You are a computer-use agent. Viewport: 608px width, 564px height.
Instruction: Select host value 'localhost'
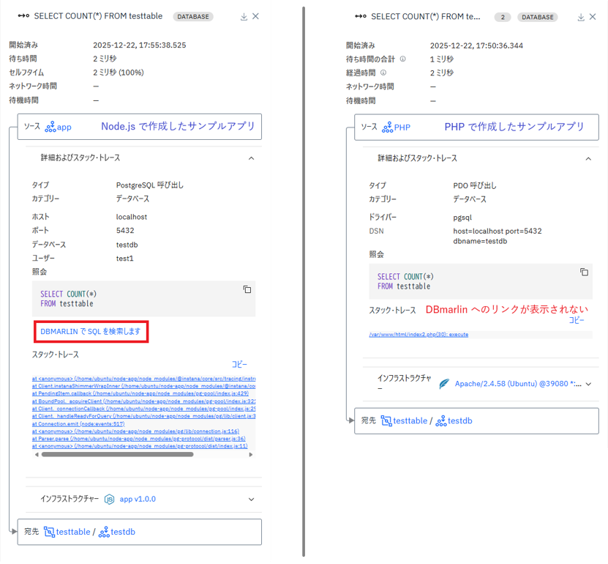tap(132, 217)
